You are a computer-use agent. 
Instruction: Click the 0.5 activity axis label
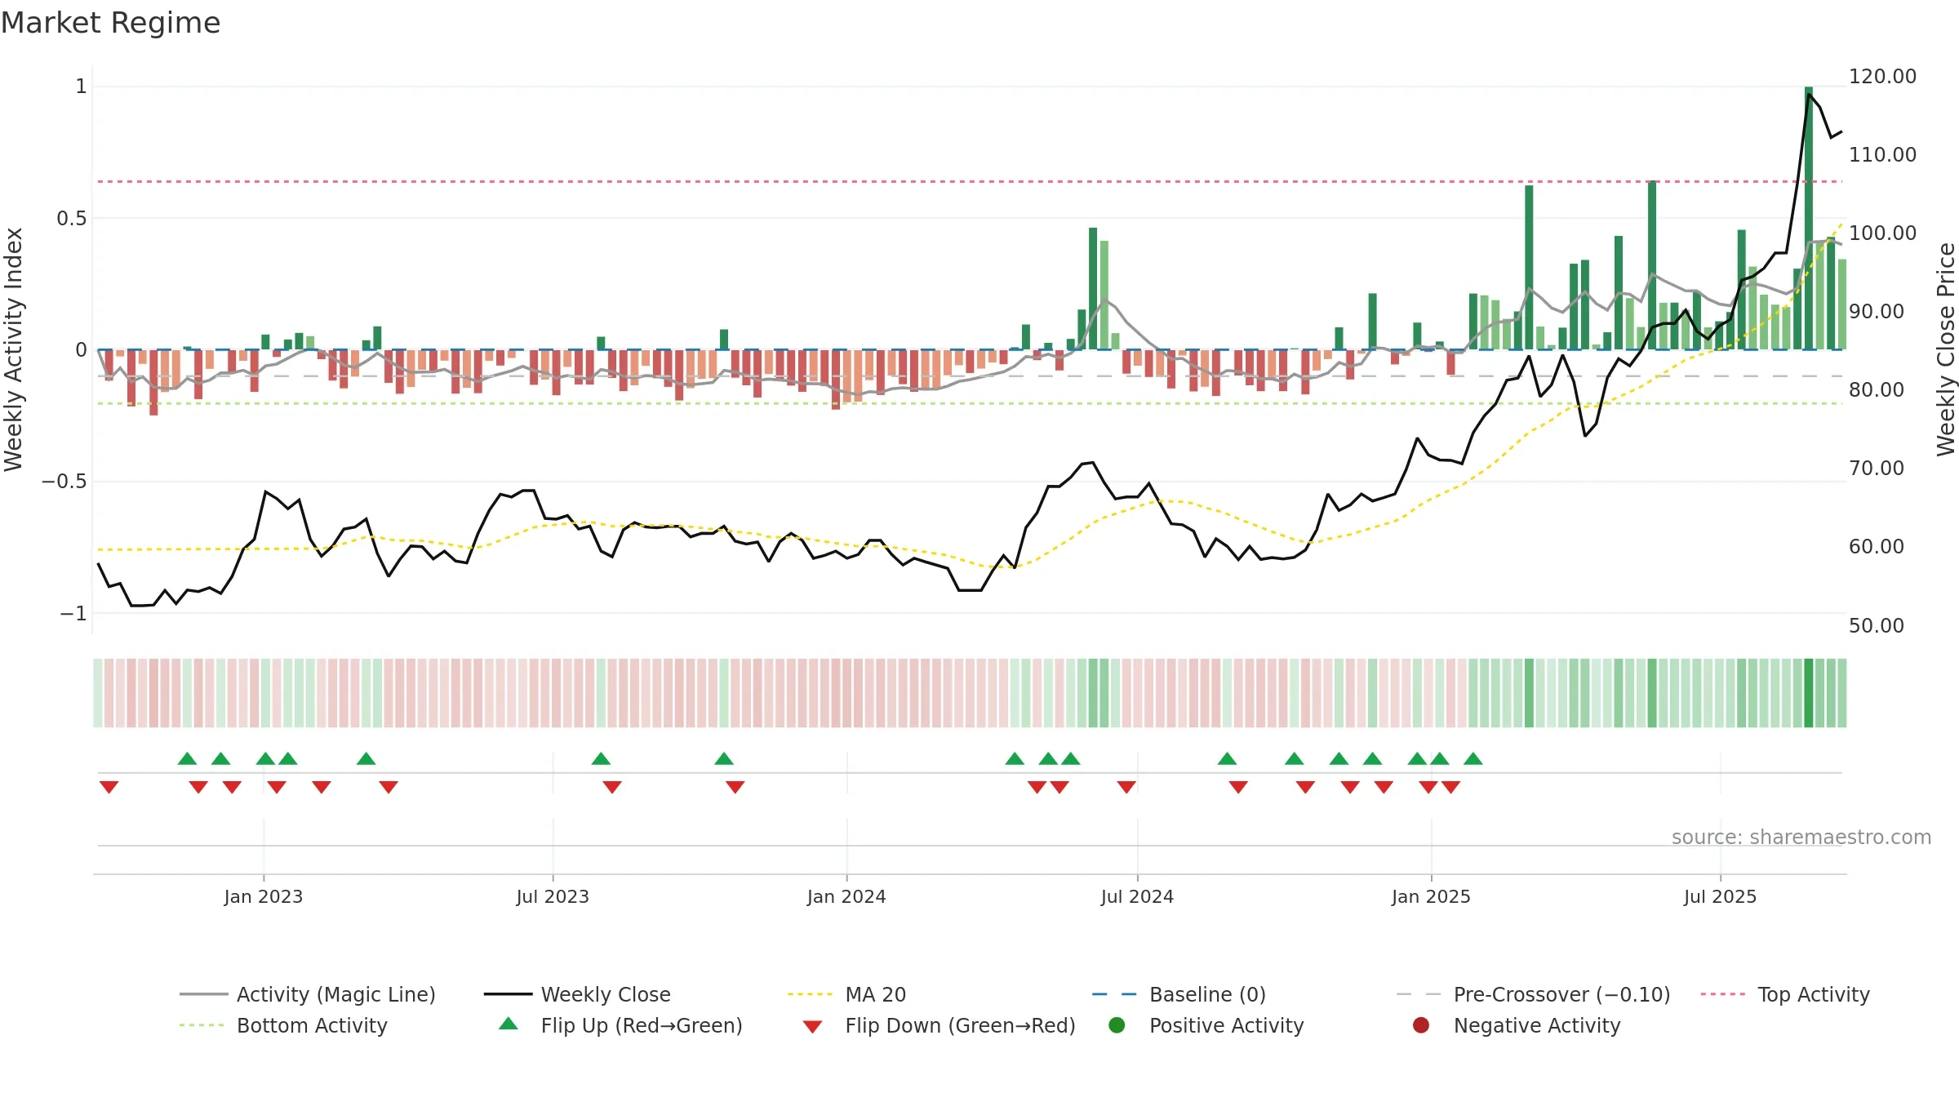(72, 219)
